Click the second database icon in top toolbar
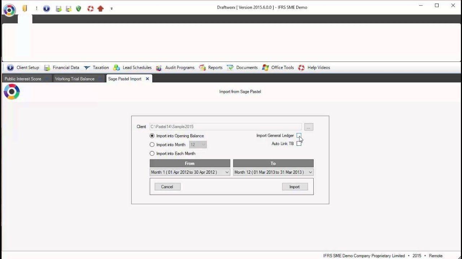Image resolution: width=462 pixels, height=259 pixels. (x=69, y=8)
